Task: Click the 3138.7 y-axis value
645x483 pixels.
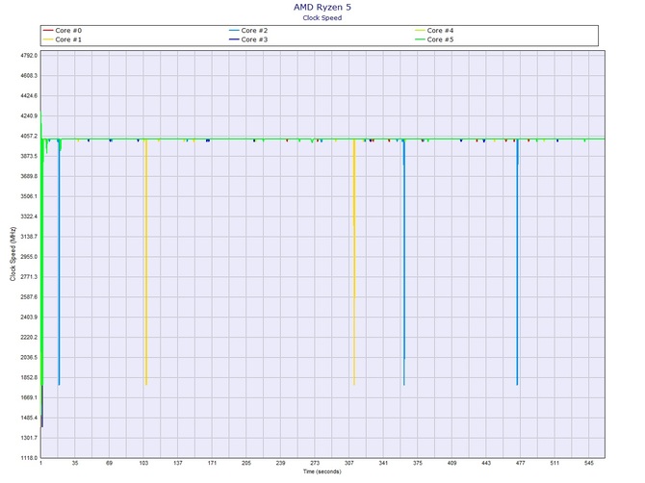Action: [x=29, y=237]
